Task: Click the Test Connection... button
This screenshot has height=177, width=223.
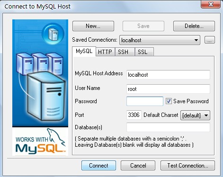Action: (187, 166)
